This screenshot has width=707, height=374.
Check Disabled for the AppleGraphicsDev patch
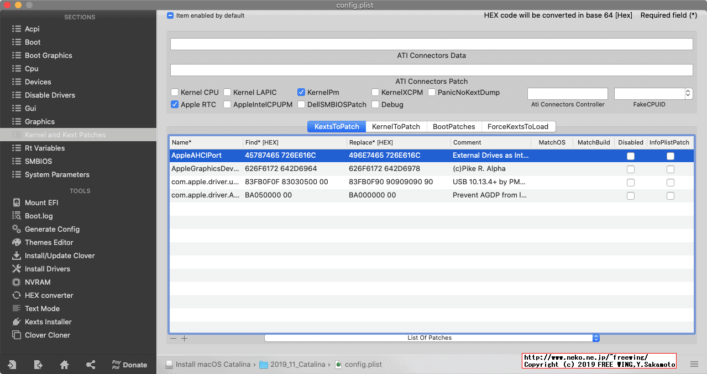click(631, 169)
